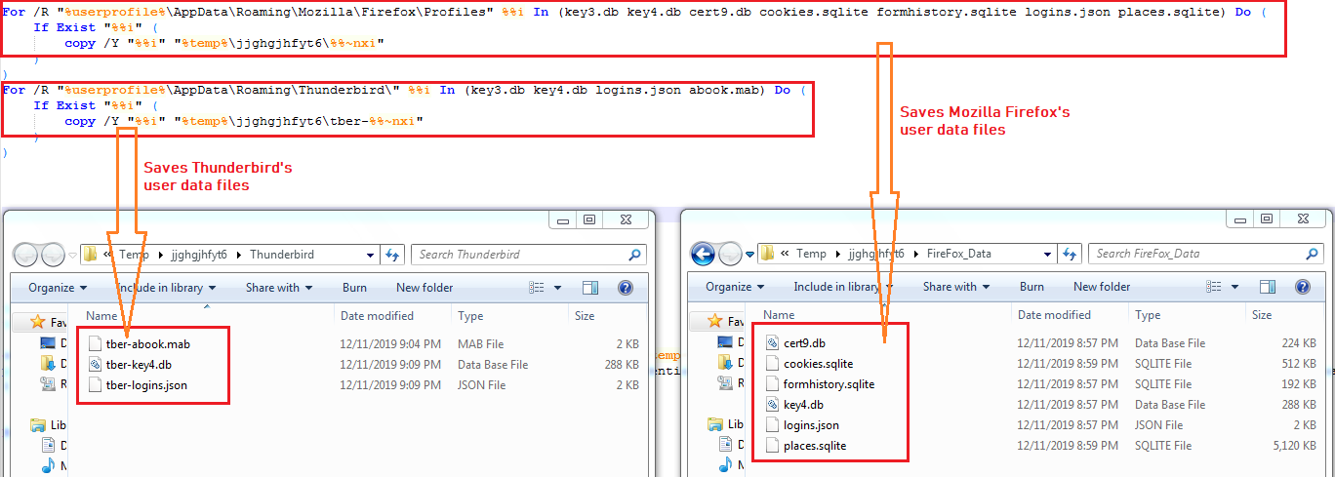Open Include in library menu, FireFox_Data window
This screenshot has width=1335, height=477.
[x=843, y=287]
